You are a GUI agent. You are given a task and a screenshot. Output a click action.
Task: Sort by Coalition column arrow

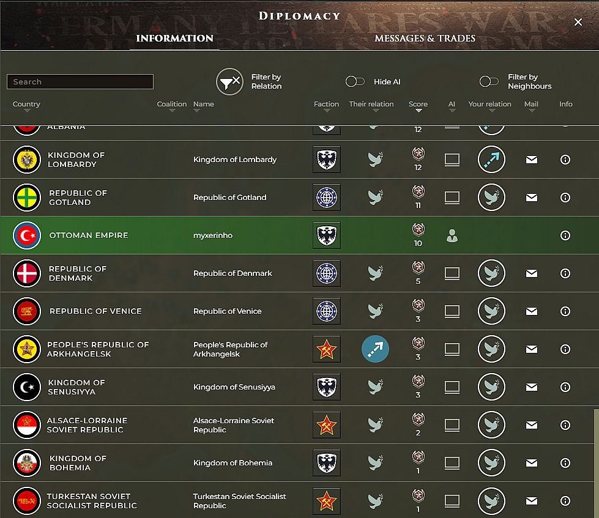click(x=172, y=111)
